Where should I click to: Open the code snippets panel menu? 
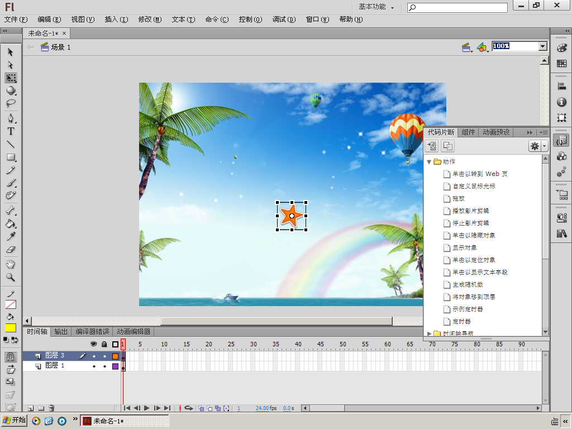[544, 132]
